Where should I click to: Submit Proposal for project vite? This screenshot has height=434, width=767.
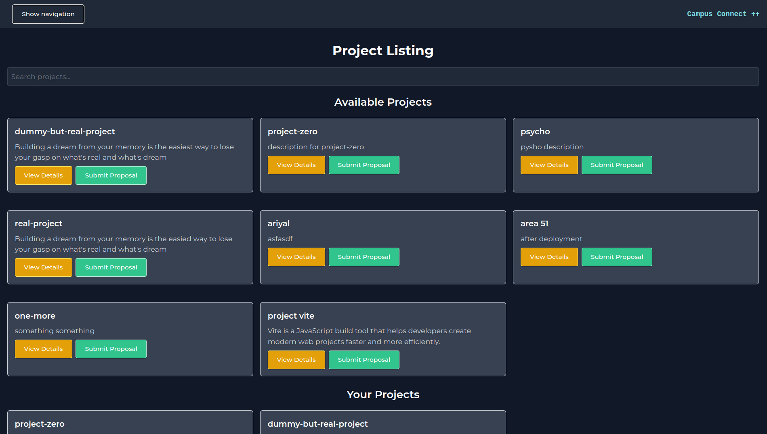tap(364, 360)
